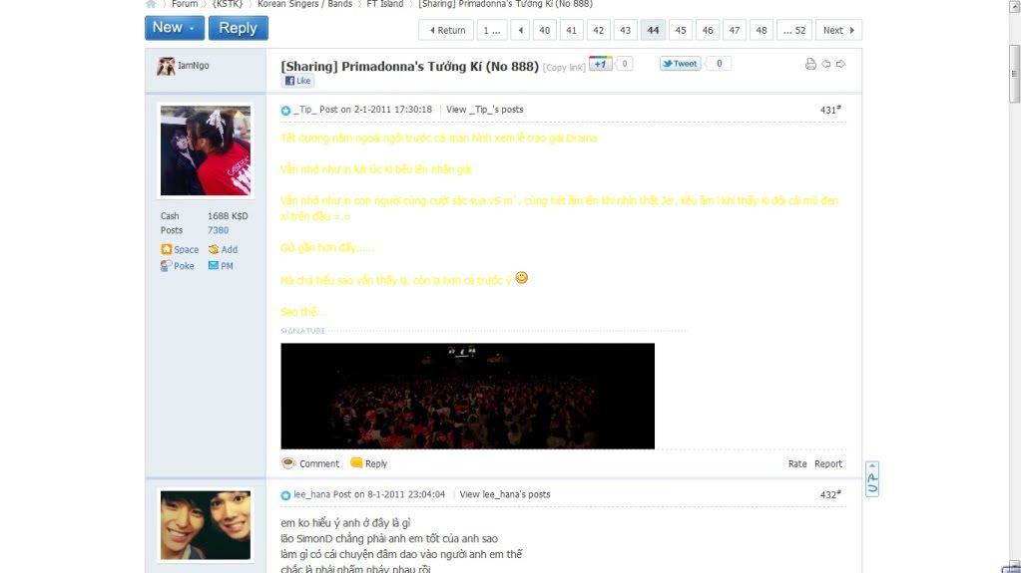Click the signature concert image
This screenshot has width=1021, height=573.
pos(467,396)
